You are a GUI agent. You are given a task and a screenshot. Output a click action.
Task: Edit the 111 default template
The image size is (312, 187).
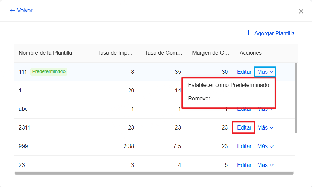pyautogui.click(x=244, y=72)
